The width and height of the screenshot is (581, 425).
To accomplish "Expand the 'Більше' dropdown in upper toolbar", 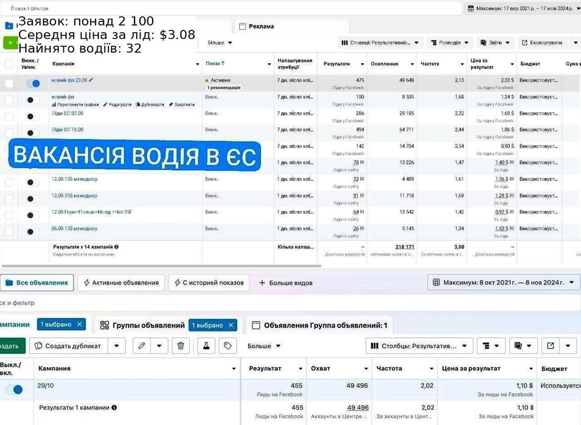I will click(220, 42).
